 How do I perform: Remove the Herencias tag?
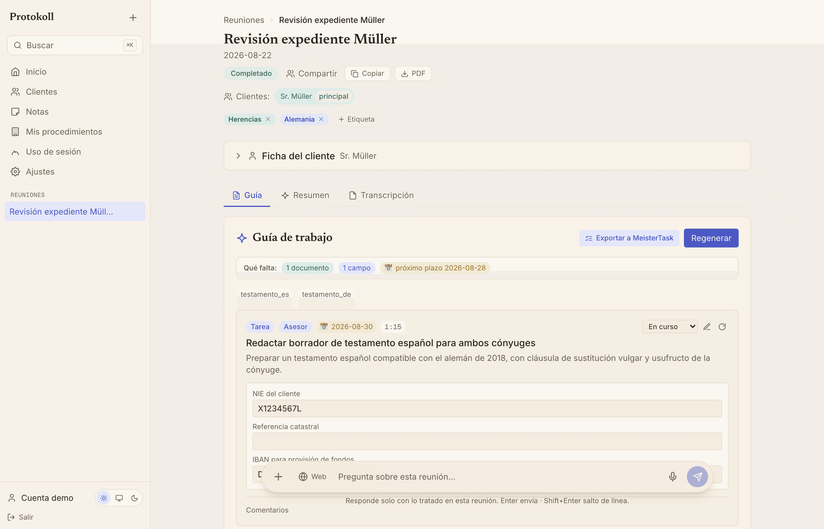pyautogui.click(x=268, y=119)
